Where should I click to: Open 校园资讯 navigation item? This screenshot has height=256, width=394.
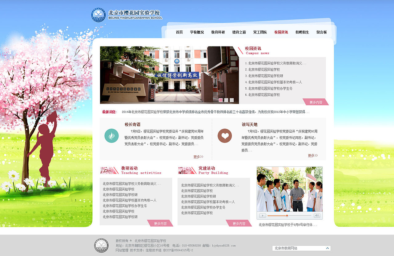tap(281, 32)
